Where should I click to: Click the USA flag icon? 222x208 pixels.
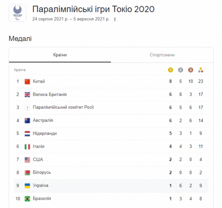click(27, 160)
